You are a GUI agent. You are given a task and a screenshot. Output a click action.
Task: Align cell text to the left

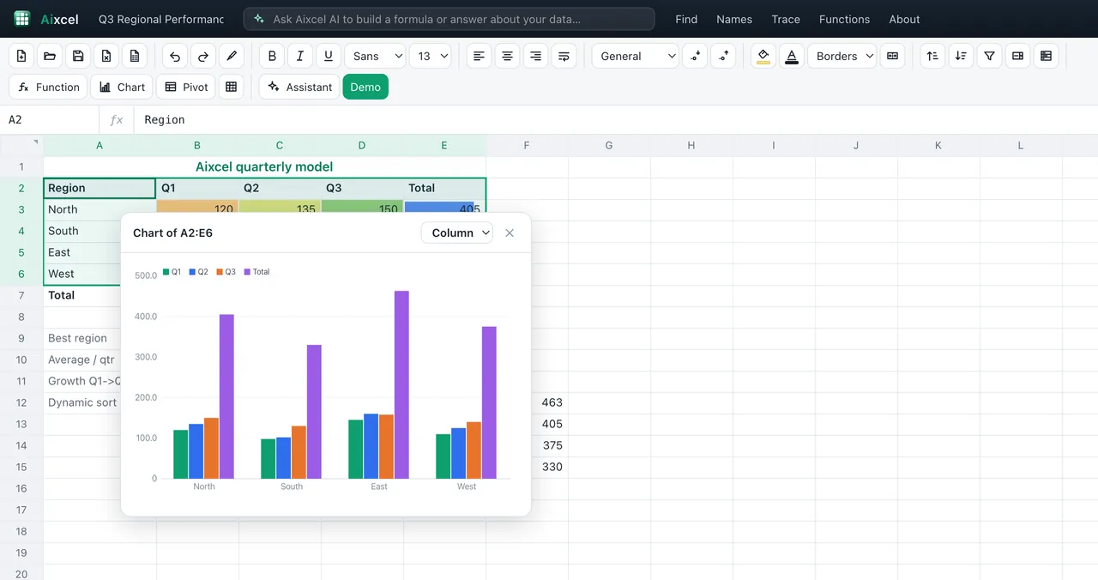pyautogui.click(x=479, y=56)
